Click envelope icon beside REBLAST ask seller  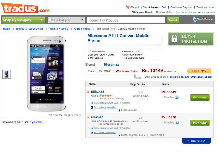coord(92,108)
